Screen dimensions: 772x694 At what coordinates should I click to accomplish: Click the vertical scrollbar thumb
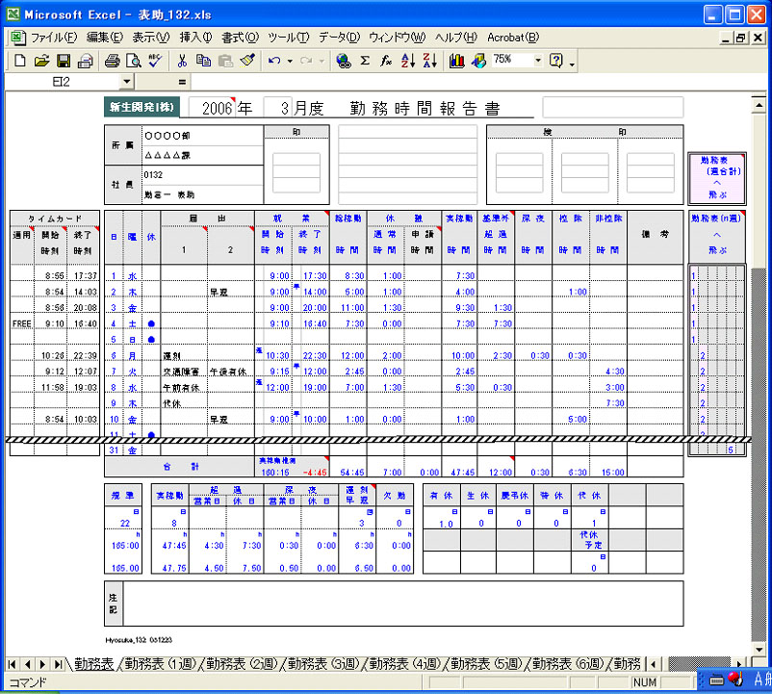pyautogui.click(x=759, y=190)
